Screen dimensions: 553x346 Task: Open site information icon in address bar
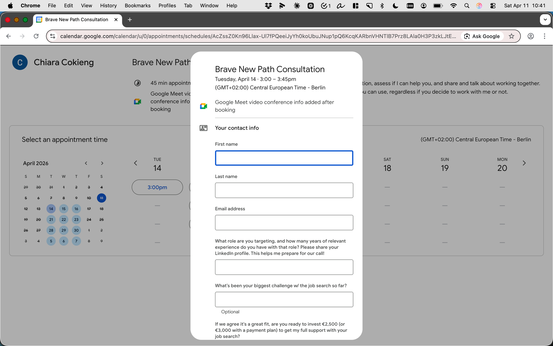[x=53, y=36]
